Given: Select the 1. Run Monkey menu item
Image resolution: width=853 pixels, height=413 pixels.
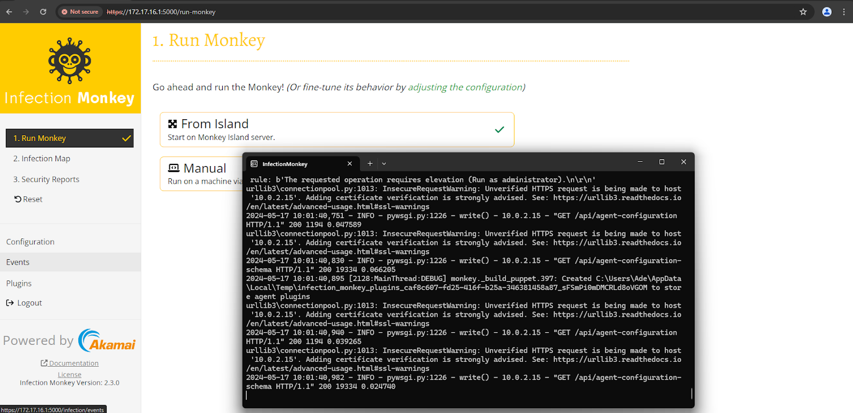Looking at the screenshot, I should pyautogui.click(x=70, y=138).
